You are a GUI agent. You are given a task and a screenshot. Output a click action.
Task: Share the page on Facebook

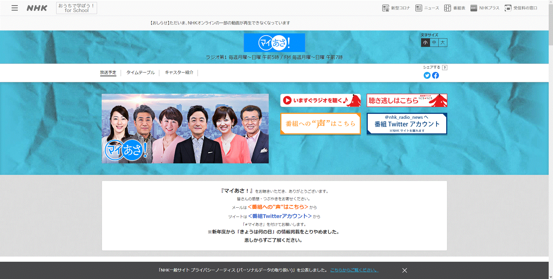[435, 75]
